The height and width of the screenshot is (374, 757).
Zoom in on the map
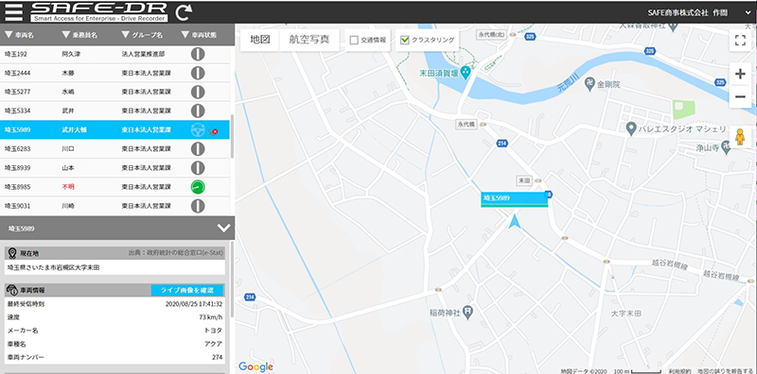tap(740, 75)
